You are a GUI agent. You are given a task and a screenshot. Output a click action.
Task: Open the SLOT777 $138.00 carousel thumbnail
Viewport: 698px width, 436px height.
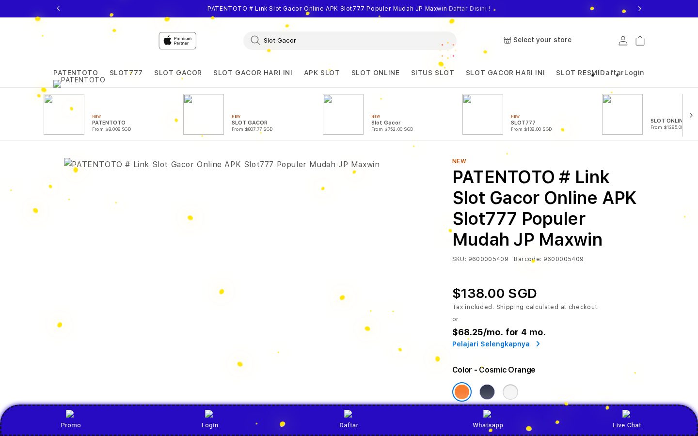483,114
